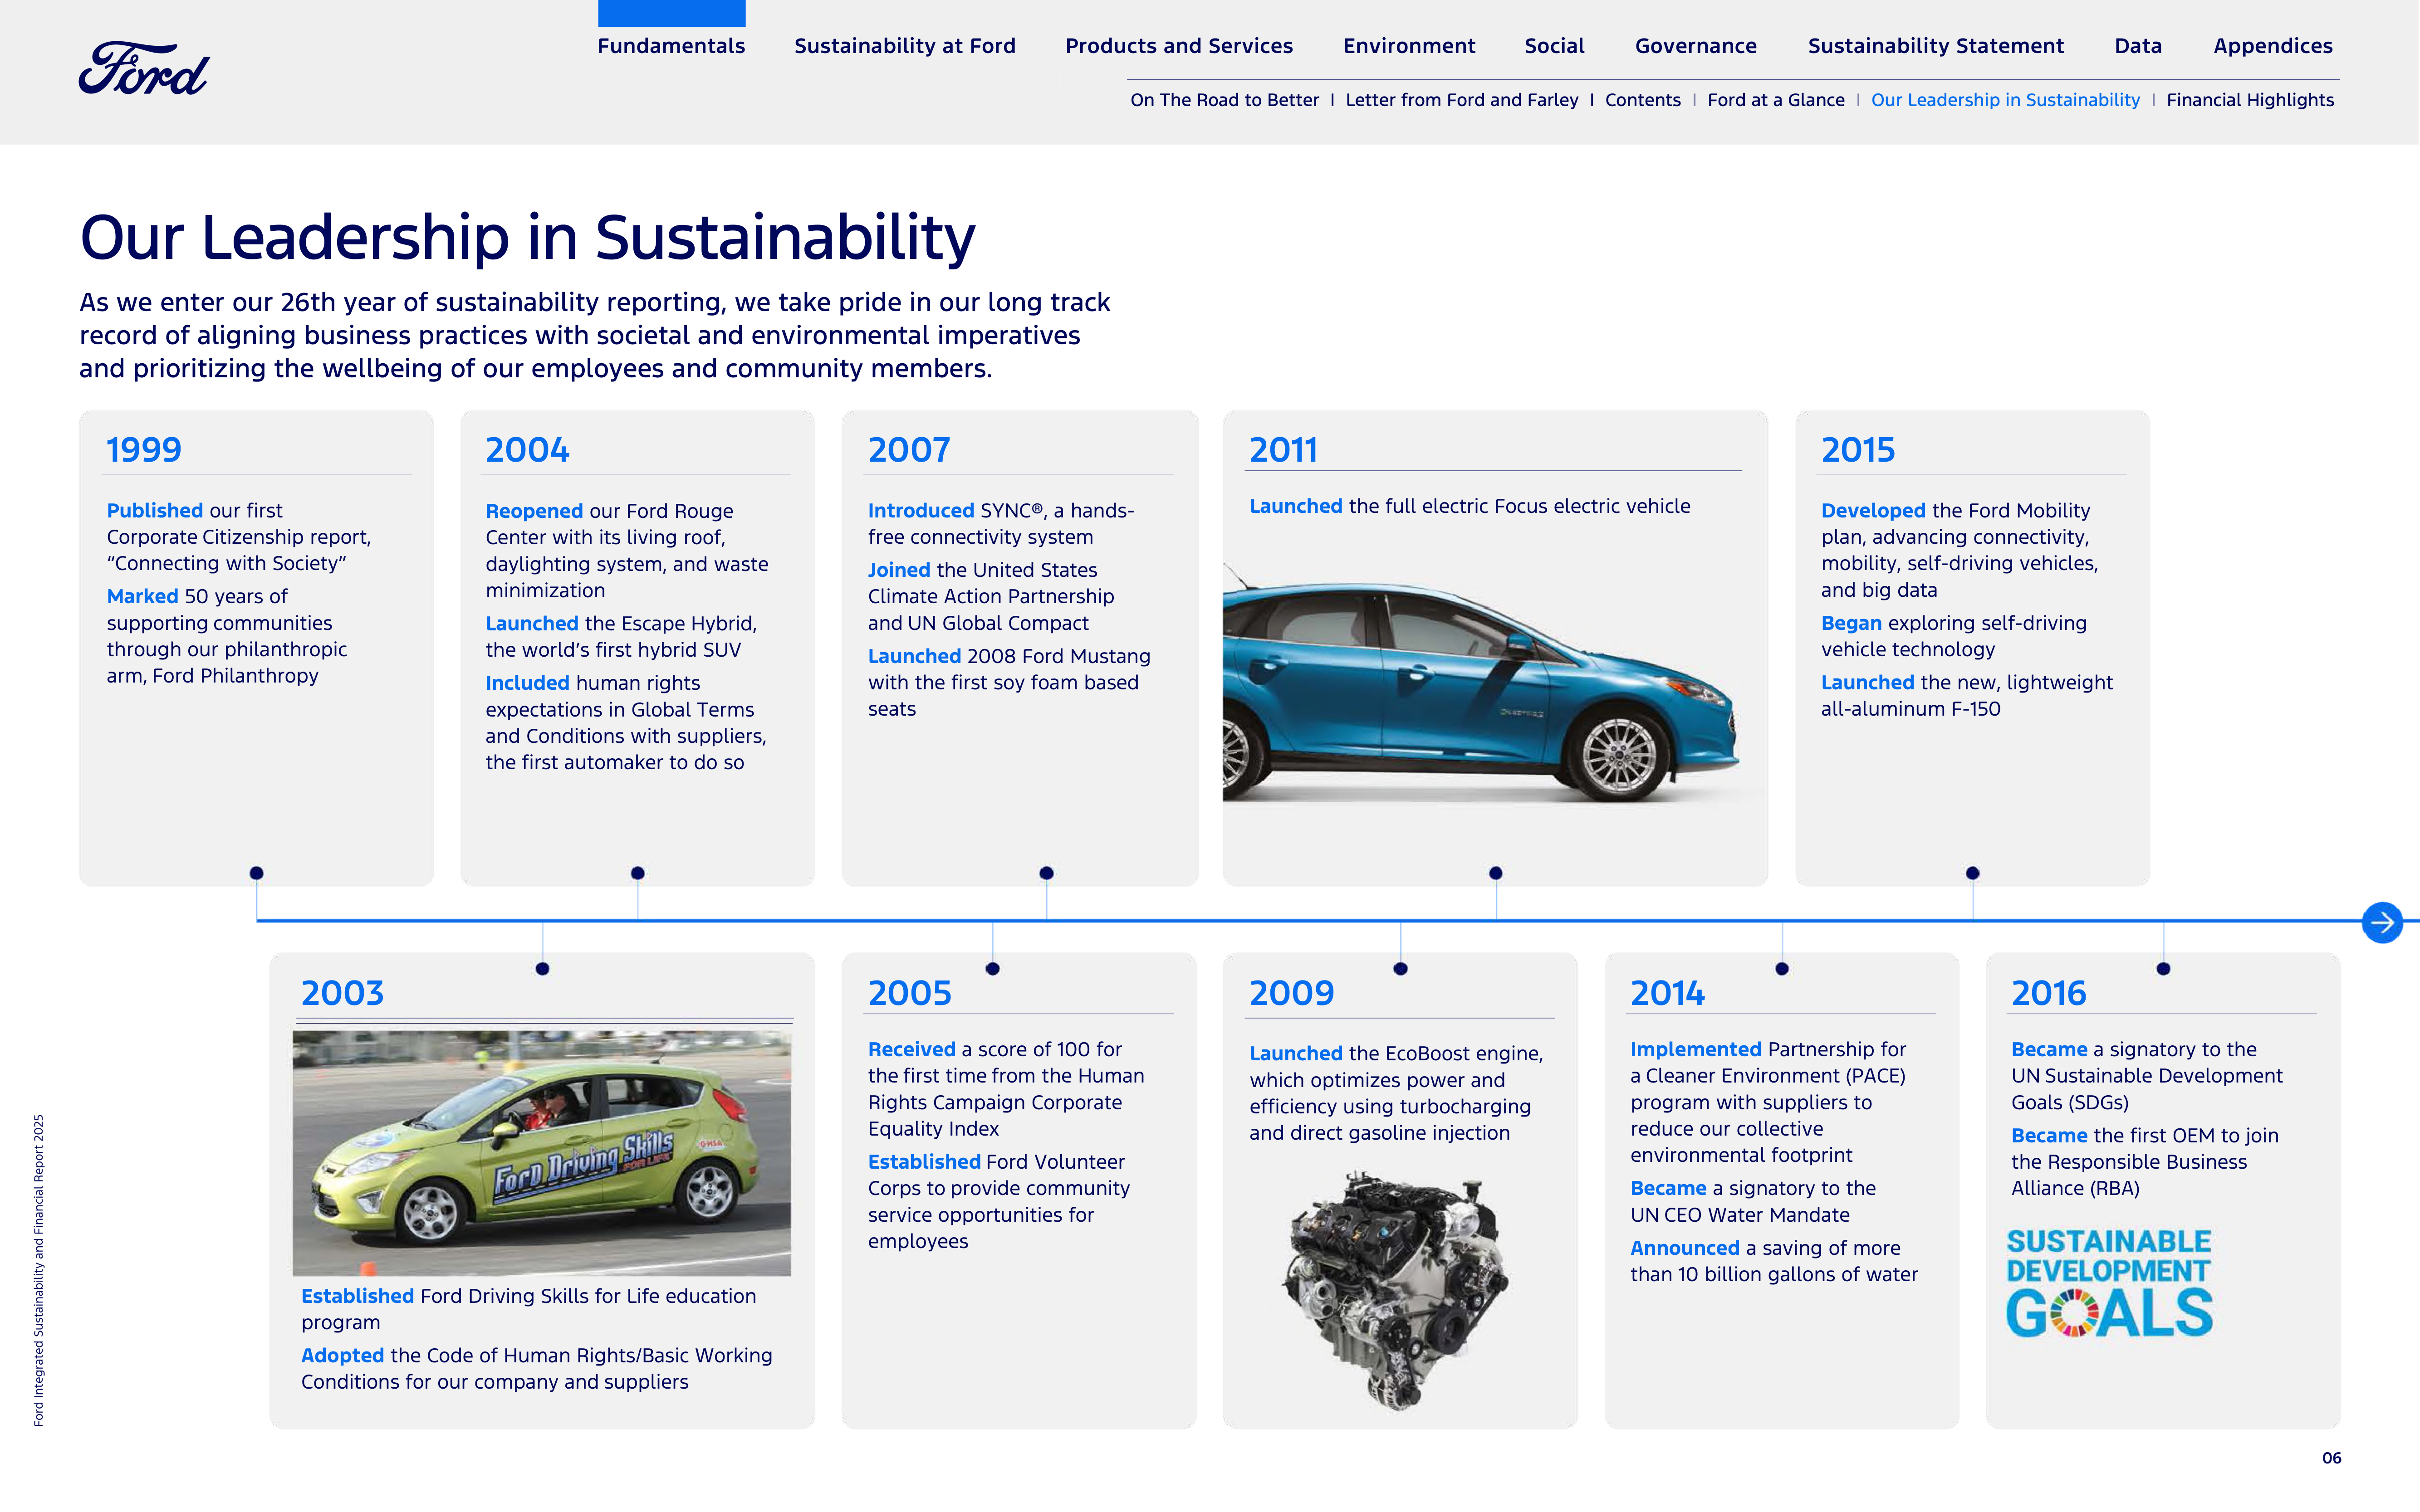Image resolution: width=2420 pixels, height=1512 pixels.
Task: Click page number 06
Action: pyautogui.click(x=2331, y=1458)
